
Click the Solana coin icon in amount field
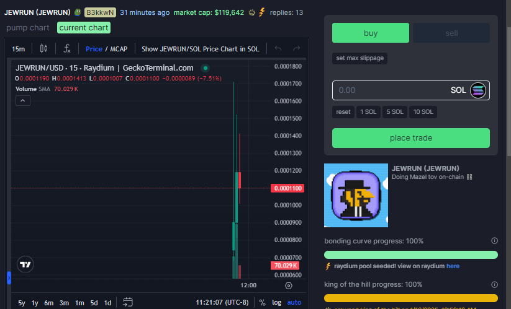477,90
